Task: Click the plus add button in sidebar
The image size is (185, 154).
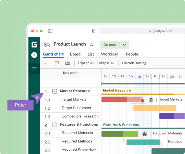Action: tap(34, 55)
